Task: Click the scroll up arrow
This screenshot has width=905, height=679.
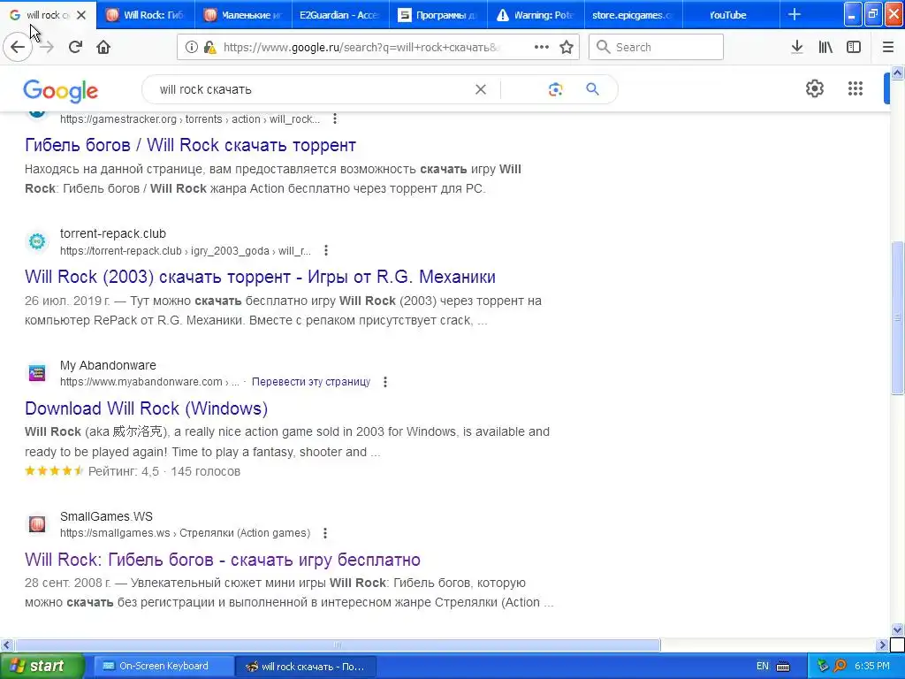Action: tap(897, 72)
